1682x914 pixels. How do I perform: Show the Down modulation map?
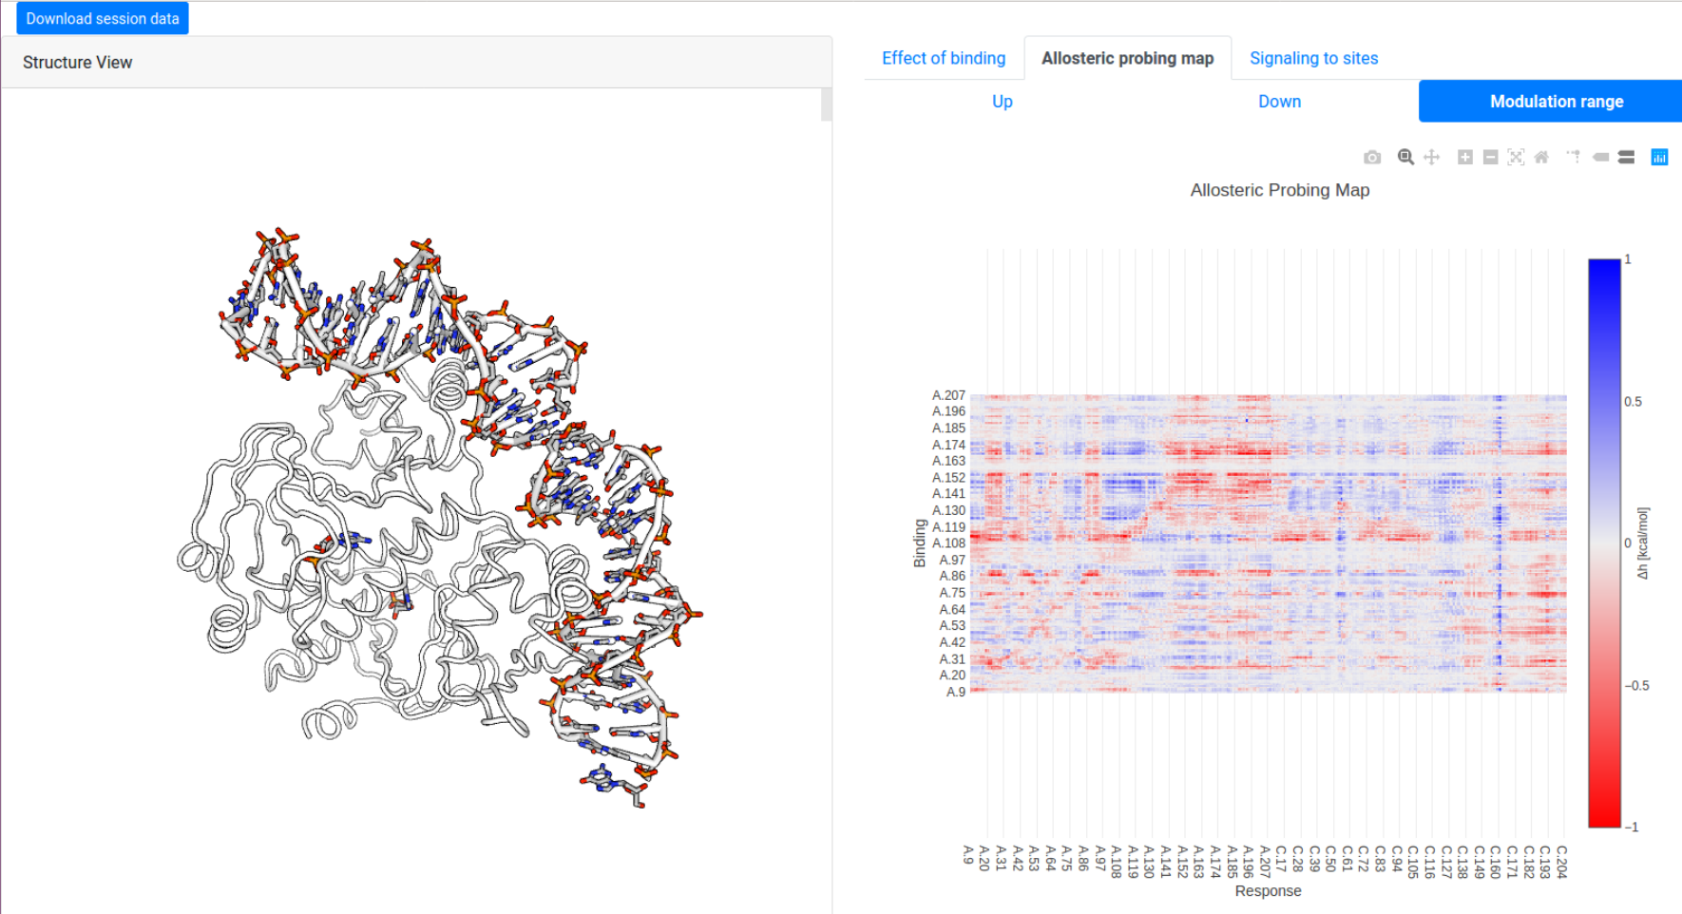coord(1279,102)
